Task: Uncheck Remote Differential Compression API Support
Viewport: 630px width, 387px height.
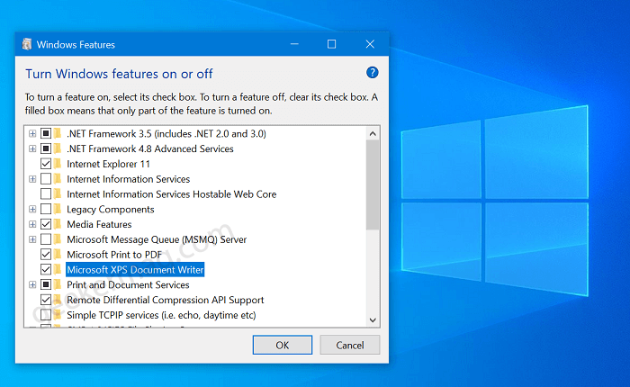Action: (46, 300)
